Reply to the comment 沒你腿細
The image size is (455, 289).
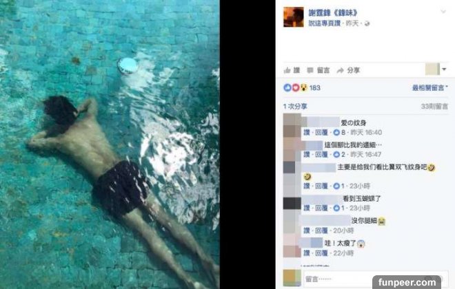pyautogui.click(x=321, y=231)
